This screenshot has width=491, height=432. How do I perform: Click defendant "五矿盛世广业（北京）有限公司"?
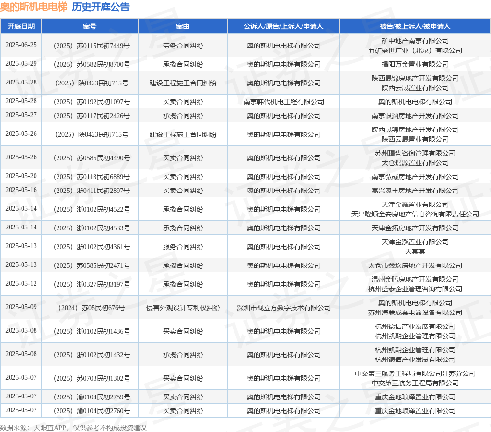(x=415, y=50)
